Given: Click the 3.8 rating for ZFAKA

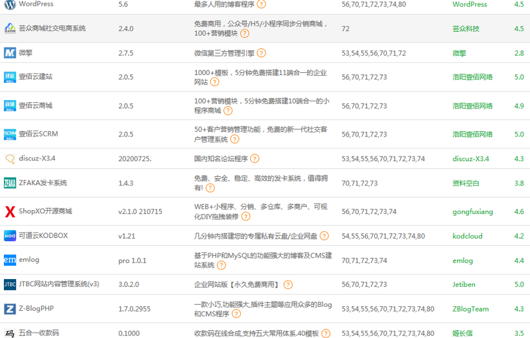Looking at the screenshot, I should [x=519, y=184].
